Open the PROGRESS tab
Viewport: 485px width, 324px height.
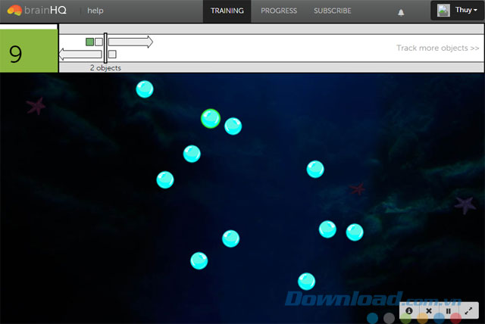coord(279,11)
